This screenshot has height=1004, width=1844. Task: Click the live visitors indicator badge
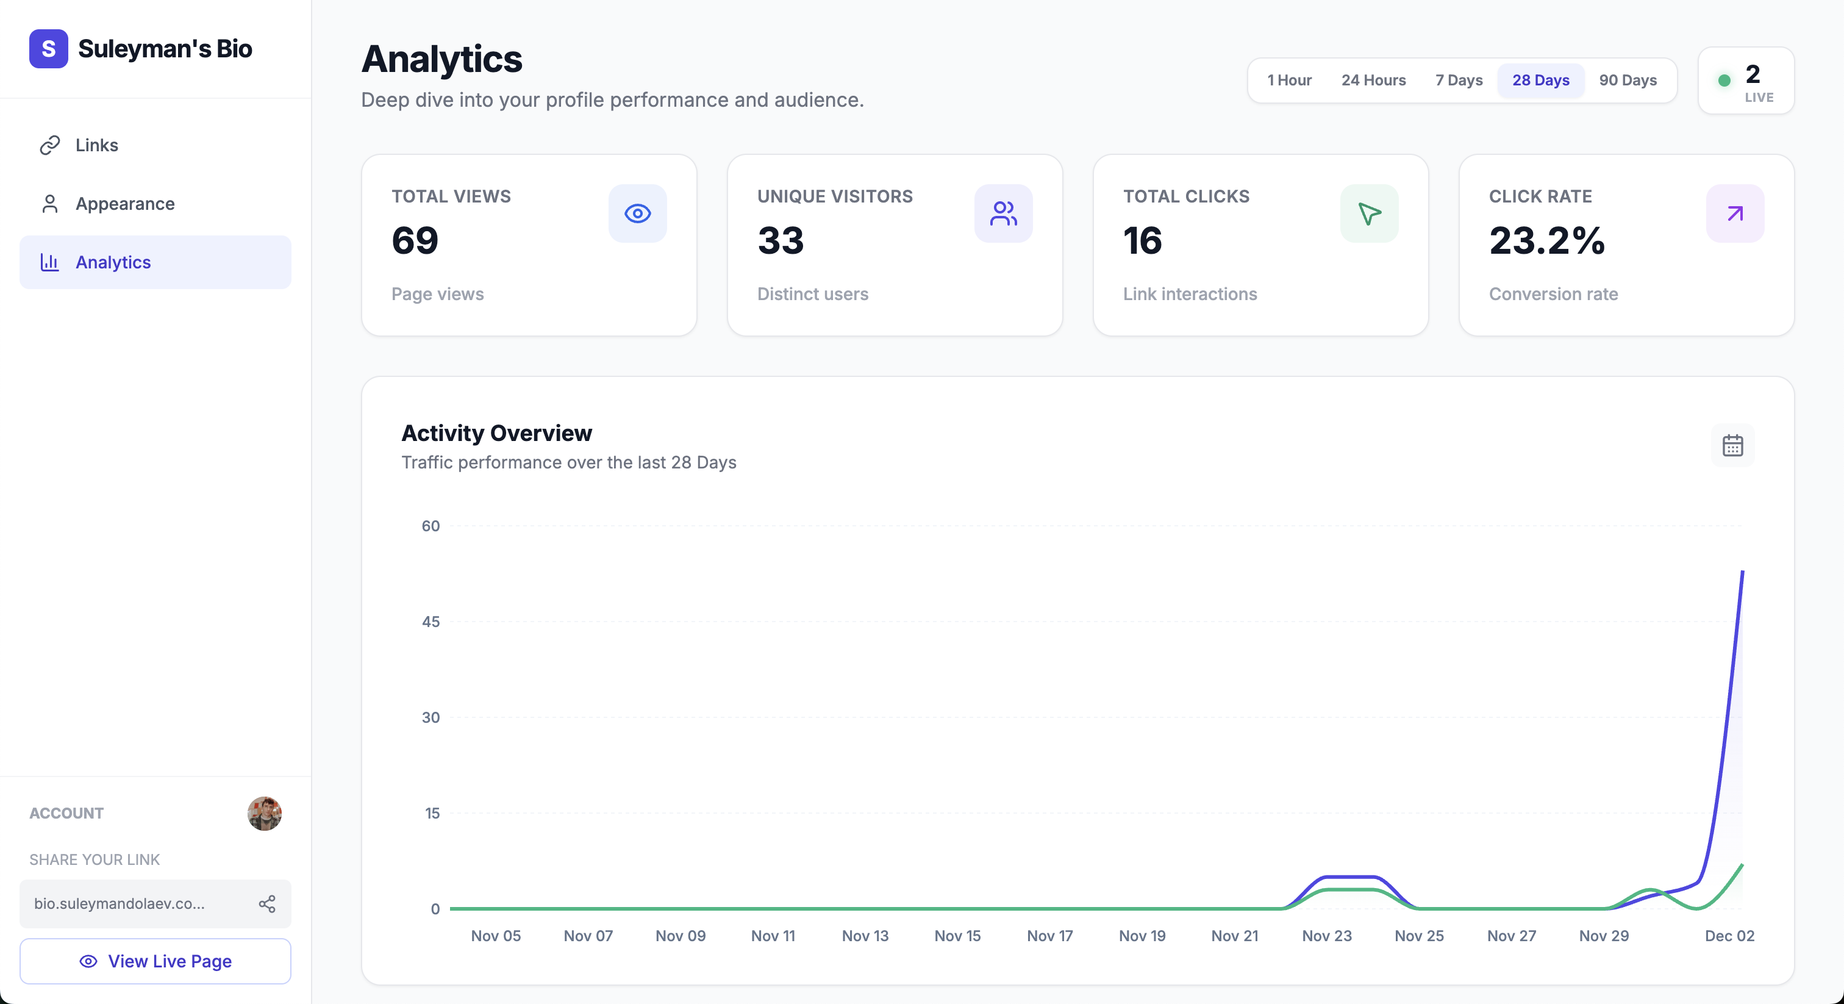tap(1746, 81)
